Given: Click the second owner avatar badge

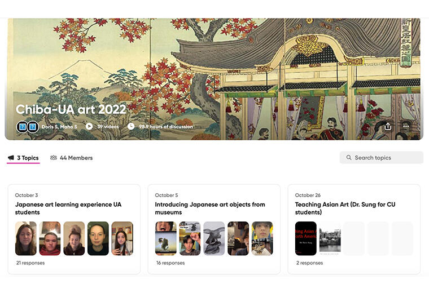Looking at the screenshot, I should 33,127.
